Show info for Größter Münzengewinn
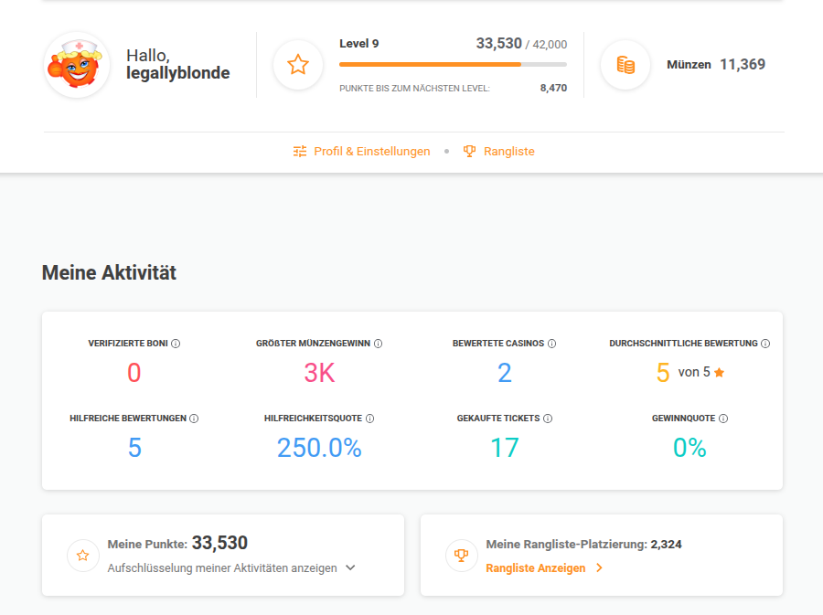Viewport: 823px width, 615px height. click(x=378, y=344)
